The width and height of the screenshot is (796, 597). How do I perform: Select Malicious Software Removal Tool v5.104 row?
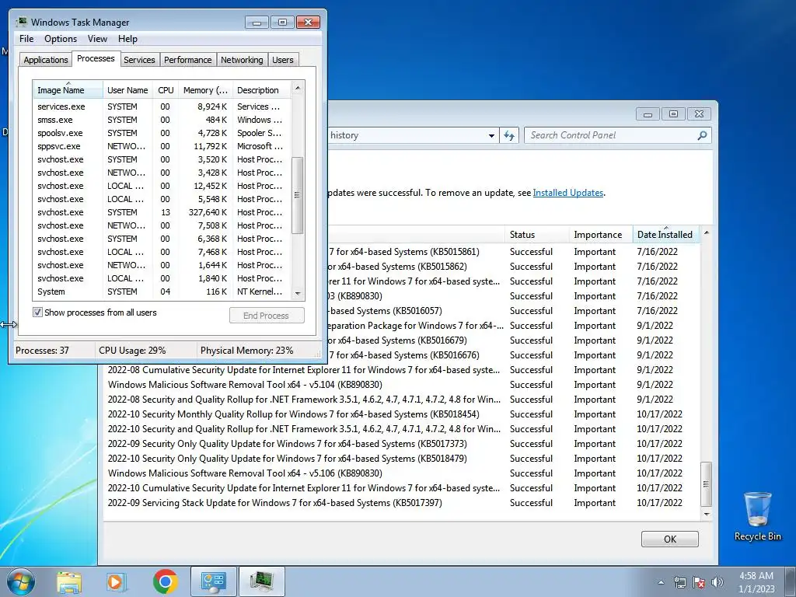coord(401,385)
